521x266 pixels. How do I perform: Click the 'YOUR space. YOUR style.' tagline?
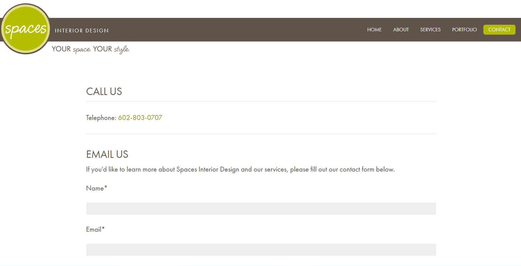click(90, 49)
